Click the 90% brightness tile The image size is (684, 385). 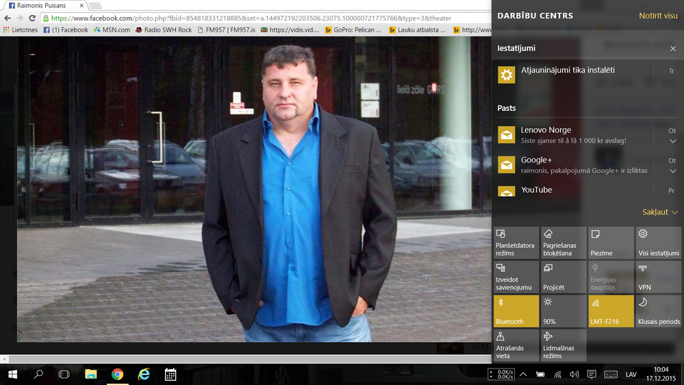563,311
